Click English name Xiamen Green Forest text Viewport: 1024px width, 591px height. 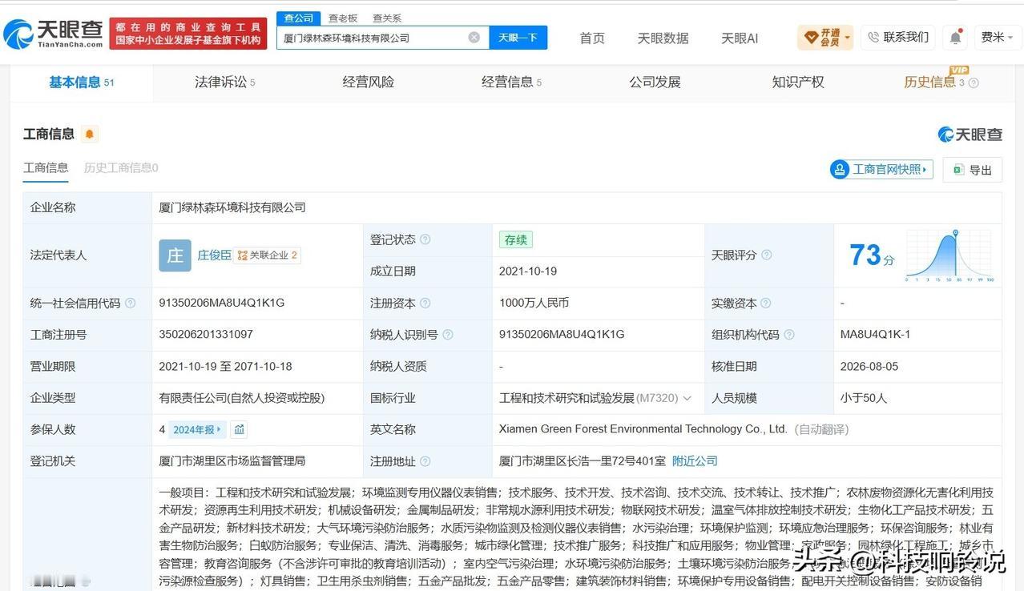pyautogui.click(x=643, y=429)
